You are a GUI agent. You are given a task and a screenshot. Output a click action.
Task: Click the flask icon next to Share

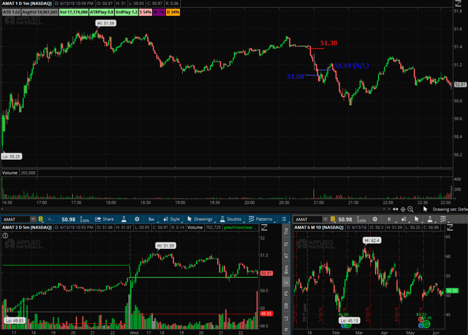[x=122, y=219]
